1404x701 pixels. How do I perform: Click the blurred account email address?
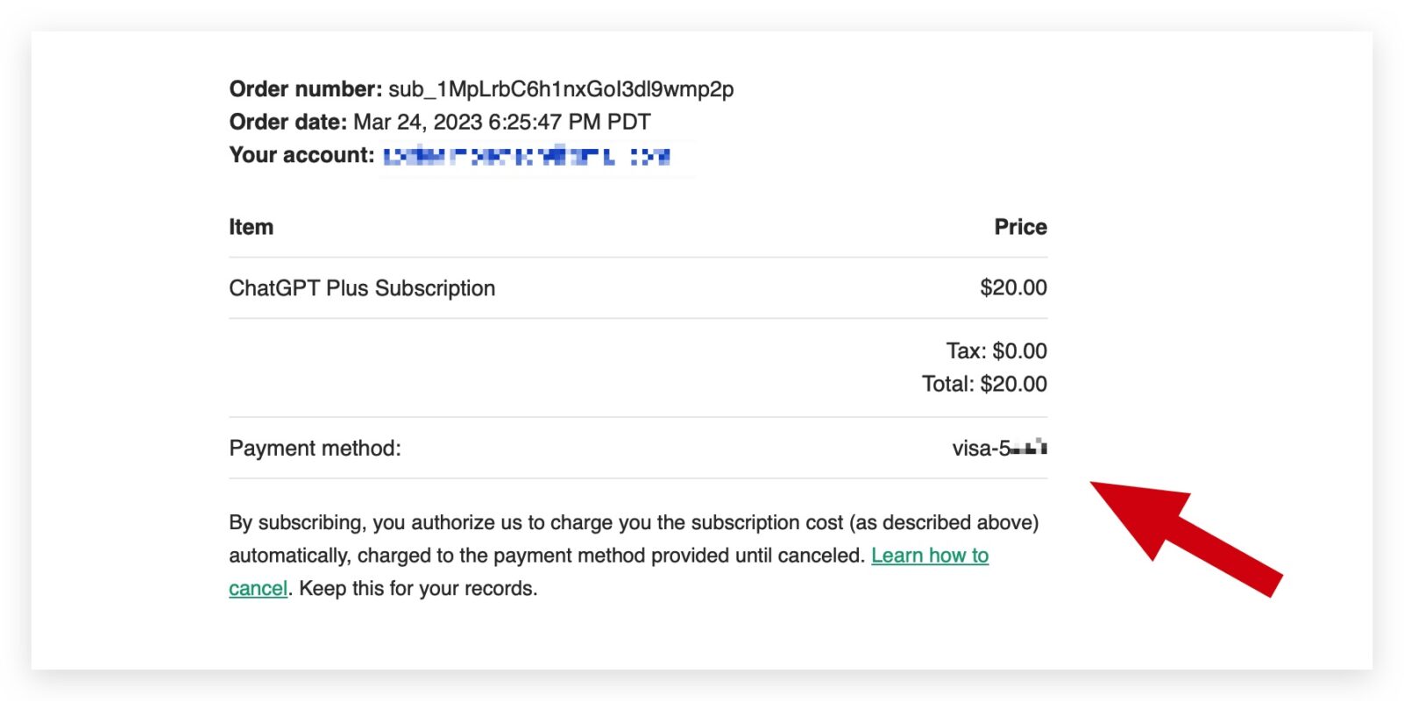click(x=527, y=157)
